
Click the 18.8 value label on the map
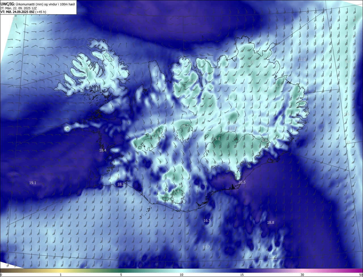tap(271, 223)
